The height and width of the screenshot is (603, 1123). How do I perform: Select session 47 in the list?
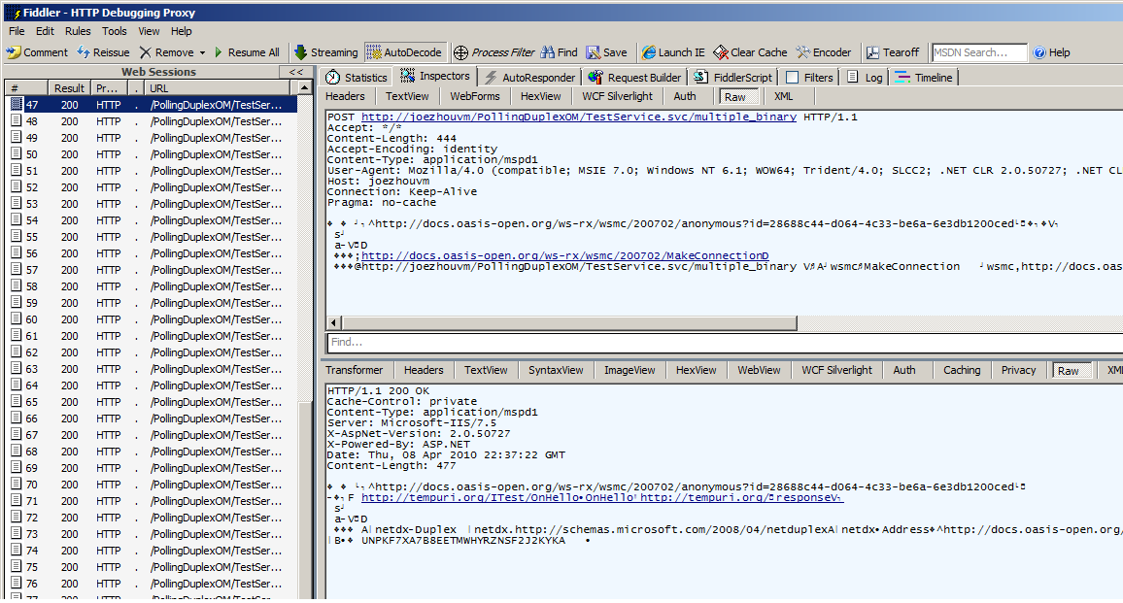(x=153, y=105)
